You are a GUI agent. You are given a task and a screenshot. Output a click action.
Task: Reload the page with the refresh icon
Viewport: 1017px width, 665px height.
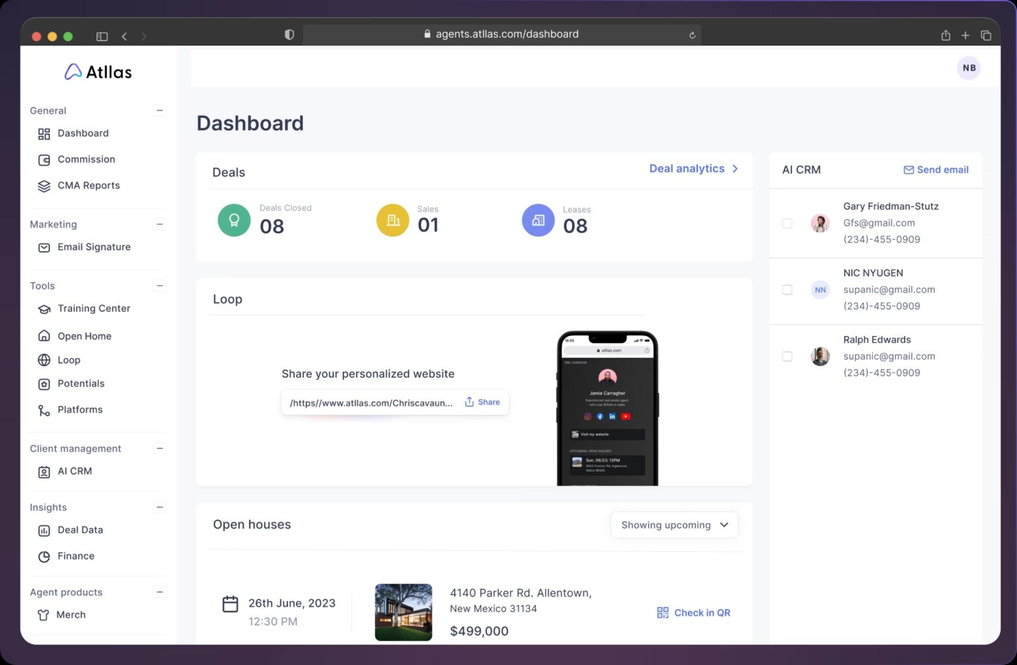tap(692, 35)
